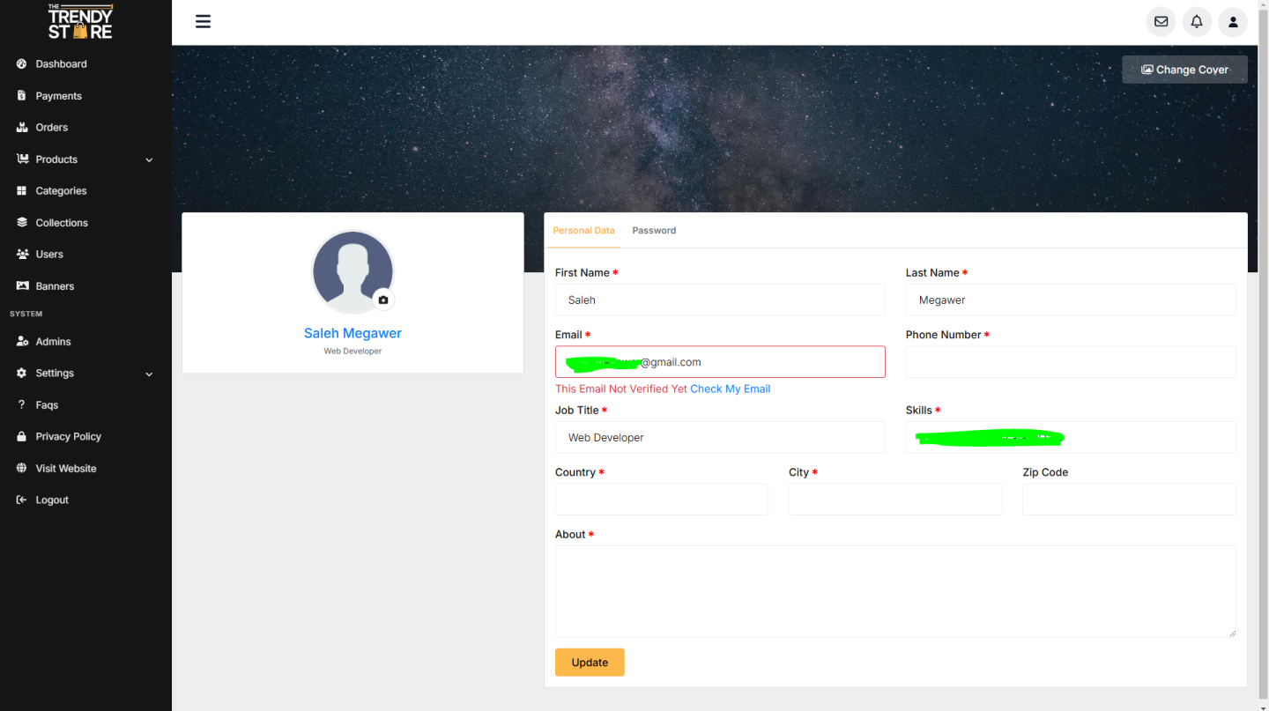Click the Phone Number input field
This screenshot has height=711, width=1269.
pos(1071,362)
